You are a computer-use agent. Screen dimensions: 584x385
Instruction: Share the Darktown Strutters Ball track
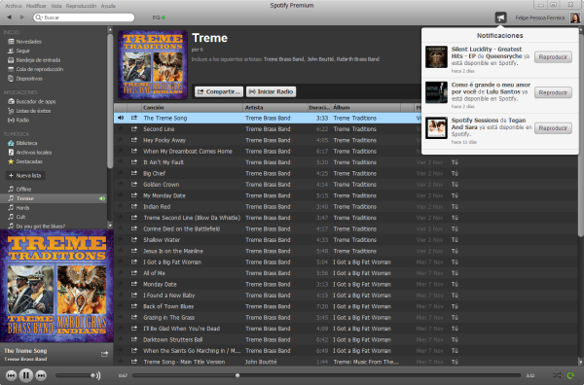coord(134,339)
